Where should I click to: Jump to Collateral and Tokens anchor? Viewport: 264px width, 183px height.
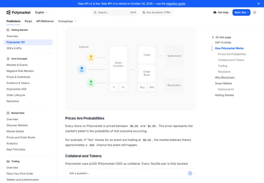231,60
